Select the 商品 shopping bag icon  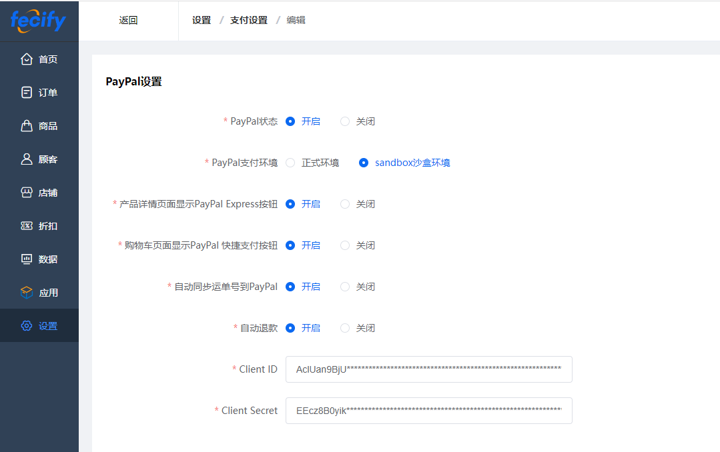click(27, 126)
